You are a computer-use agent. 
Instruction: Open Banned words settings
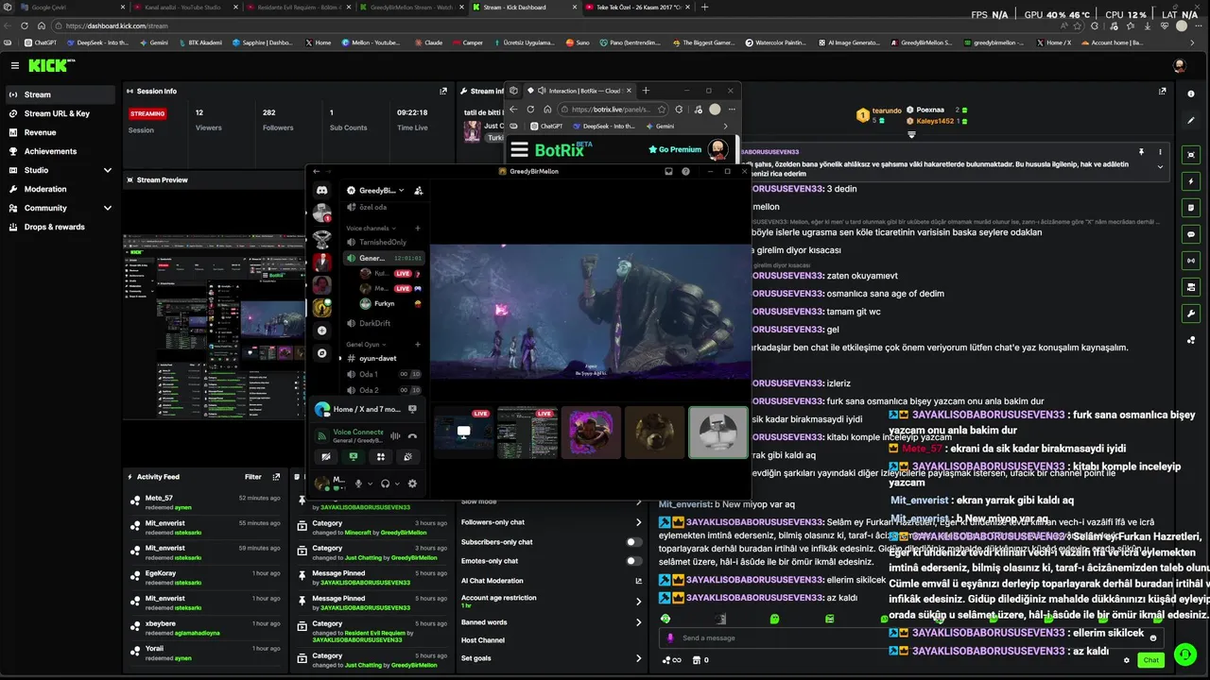pyautogui.click(x=551, y=622)
